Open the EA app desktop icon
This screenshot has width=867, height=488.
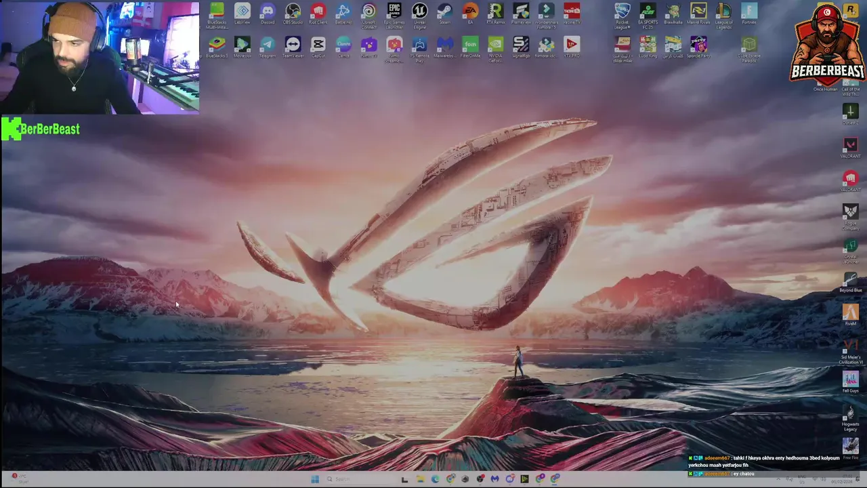coord(470,14)
